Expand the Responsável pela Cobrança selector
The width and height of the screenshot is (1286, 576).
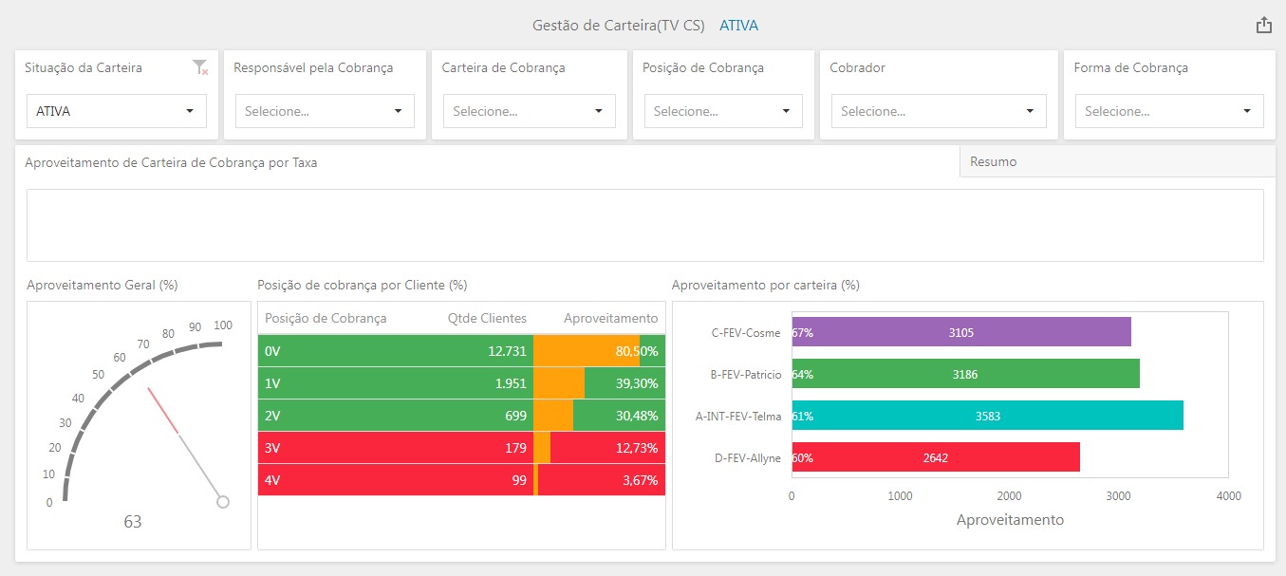click(325, 111)
